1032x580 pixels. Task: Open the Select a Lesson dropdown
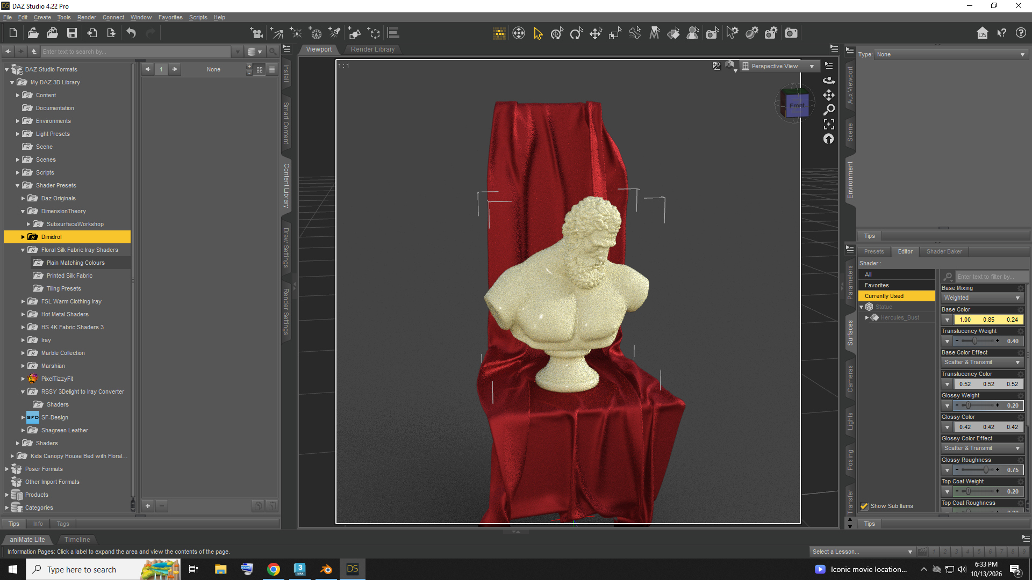862,552
